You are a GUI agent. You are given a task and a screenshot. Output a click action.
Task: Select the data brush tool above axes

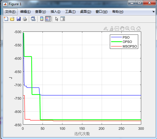(x=111, y=29)
